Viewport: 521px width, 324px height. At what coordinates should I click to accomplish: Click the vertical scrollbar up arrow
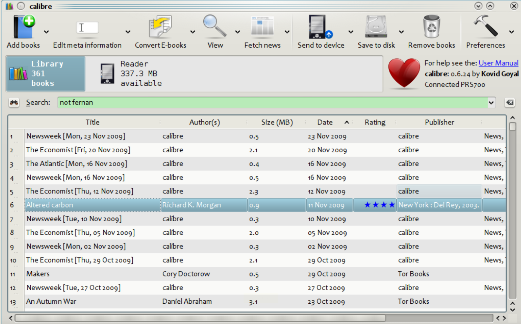click(x=512, y=118)
